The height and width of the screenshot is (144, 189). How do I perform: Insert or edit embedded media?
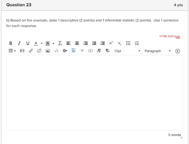pyautogui.click(x=22, y=51)
